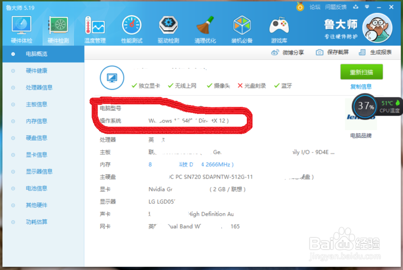
Task: Click the 蓝牙 feature label
Action: 287,86
